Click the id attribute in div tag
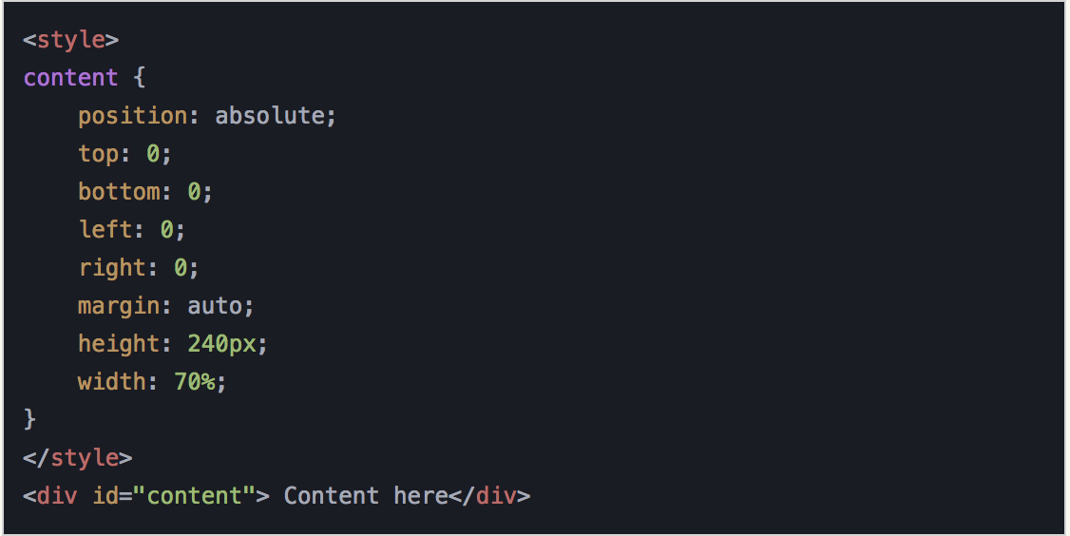This screenshot has width=1070, height=536. (105, 496)
